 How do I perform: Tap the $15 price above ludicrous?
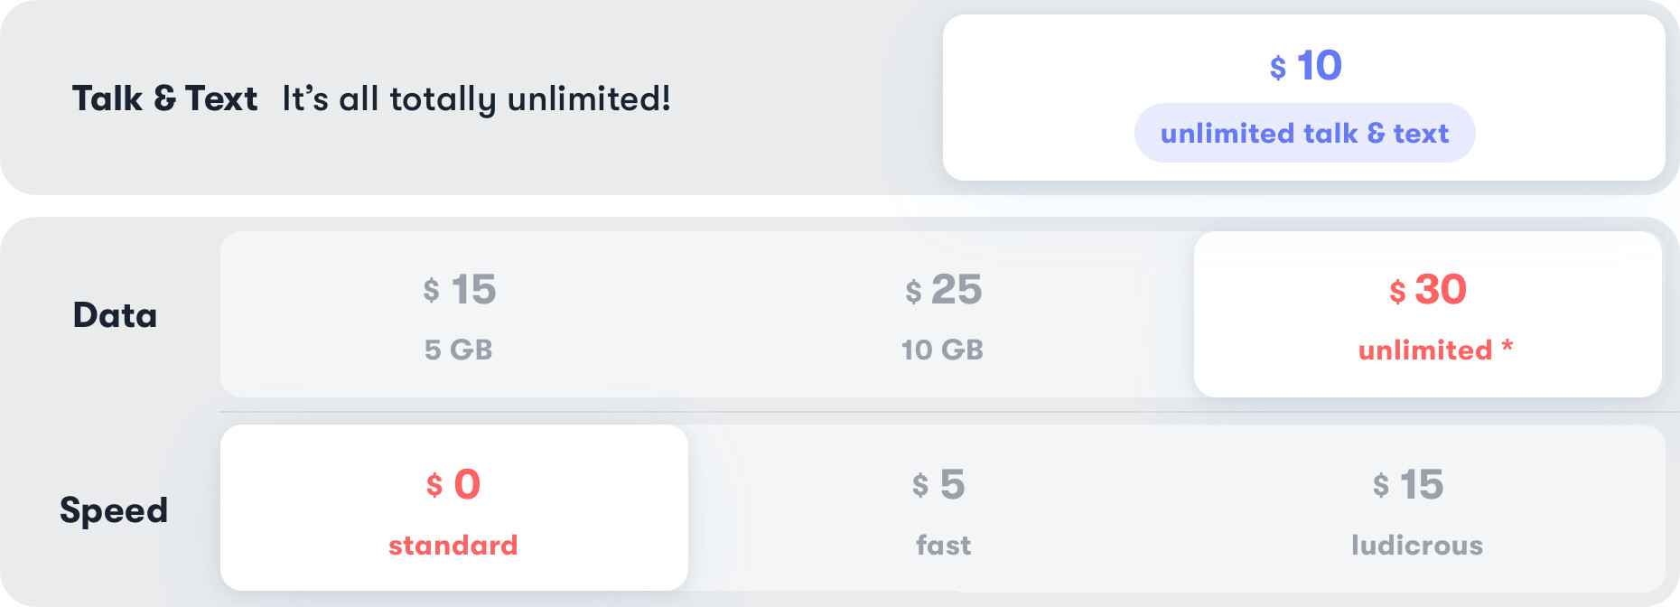click(1408, 485)
